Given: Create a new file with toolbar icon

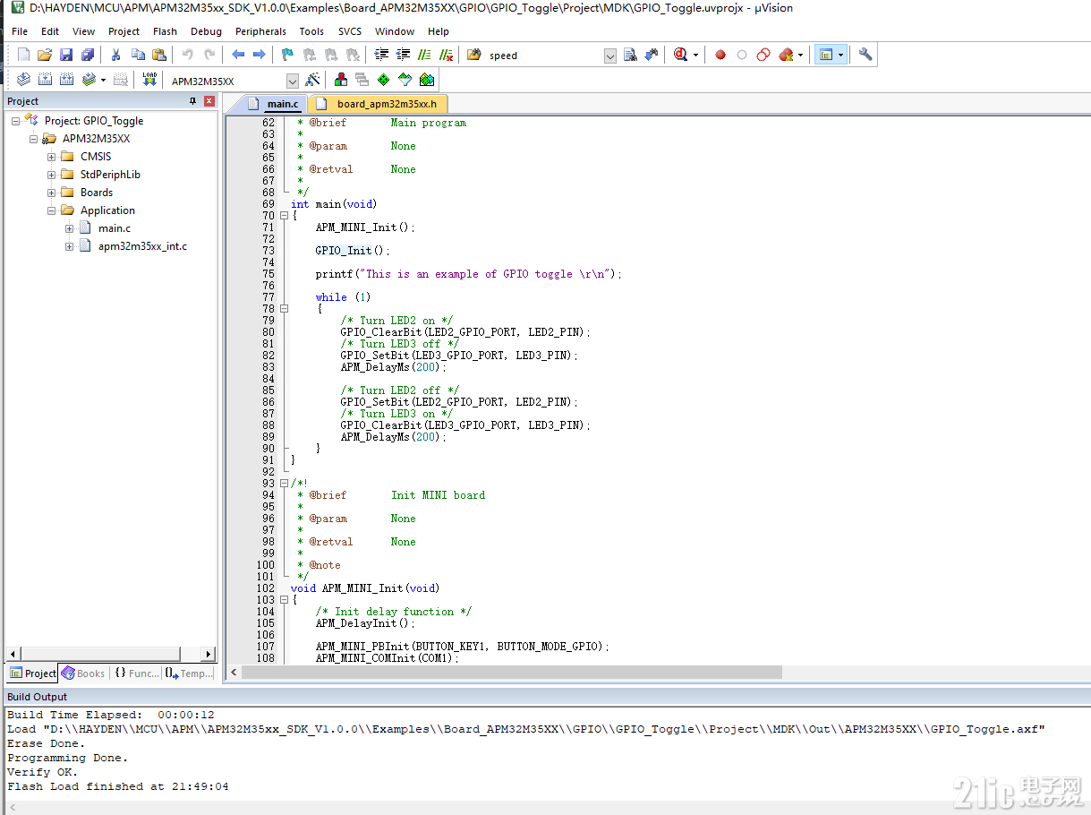Looking at the screenshot, I should (x=23, y=55).
